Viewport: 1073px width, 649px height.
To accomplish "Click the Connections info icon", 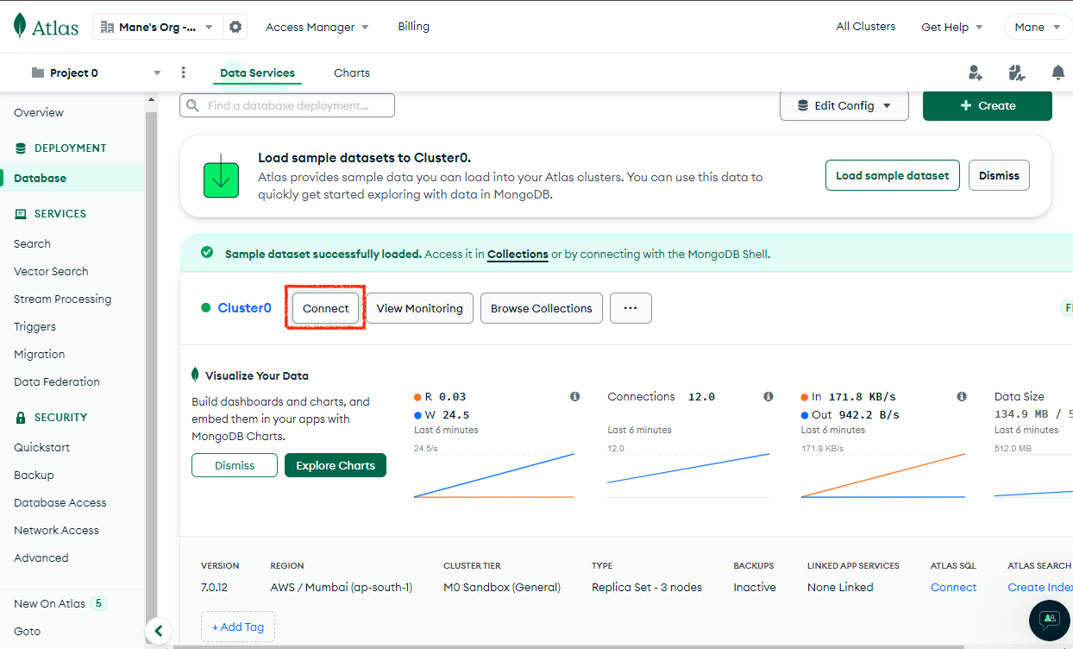I will [769, 397].
